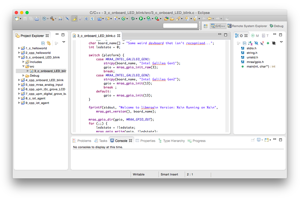Open the Progress tab

pos(196,141)
